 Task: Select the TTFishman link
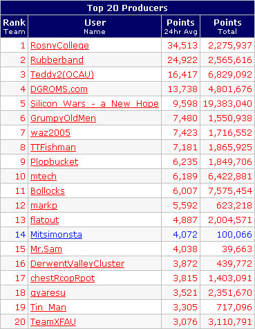(53, 148)
